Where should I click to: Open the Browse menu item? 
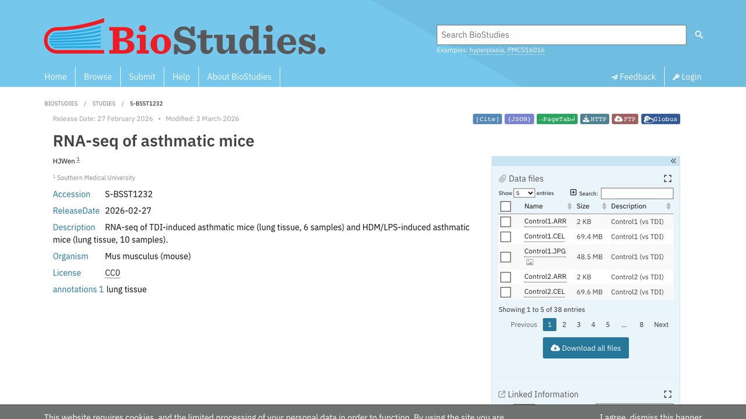pos(98,77)
